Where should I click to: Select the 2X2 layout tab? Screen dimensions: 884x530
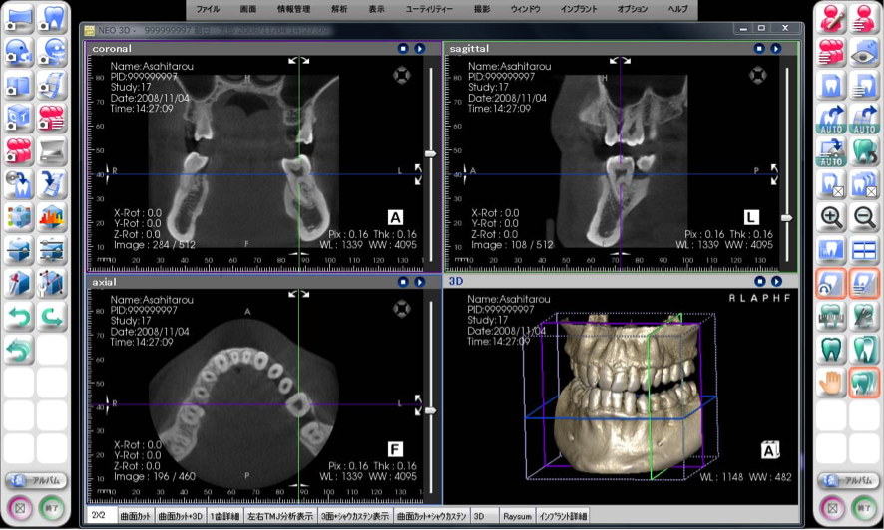pos(101,515)
